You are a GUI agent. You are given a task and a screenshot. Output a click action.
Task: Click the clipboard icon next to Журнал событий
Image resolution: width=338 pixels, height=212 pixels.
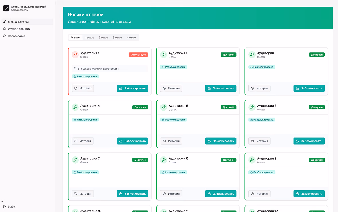(x=5, y=29)
